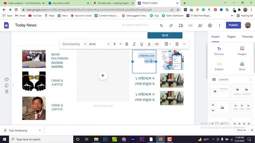The image size is (255, 143).
Task: Open Seller Dashboard bookmark
Action: tap(173, 16)
